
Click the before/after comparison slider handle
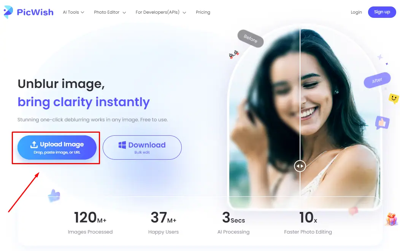pyautogui.click(x=300, y=166)
